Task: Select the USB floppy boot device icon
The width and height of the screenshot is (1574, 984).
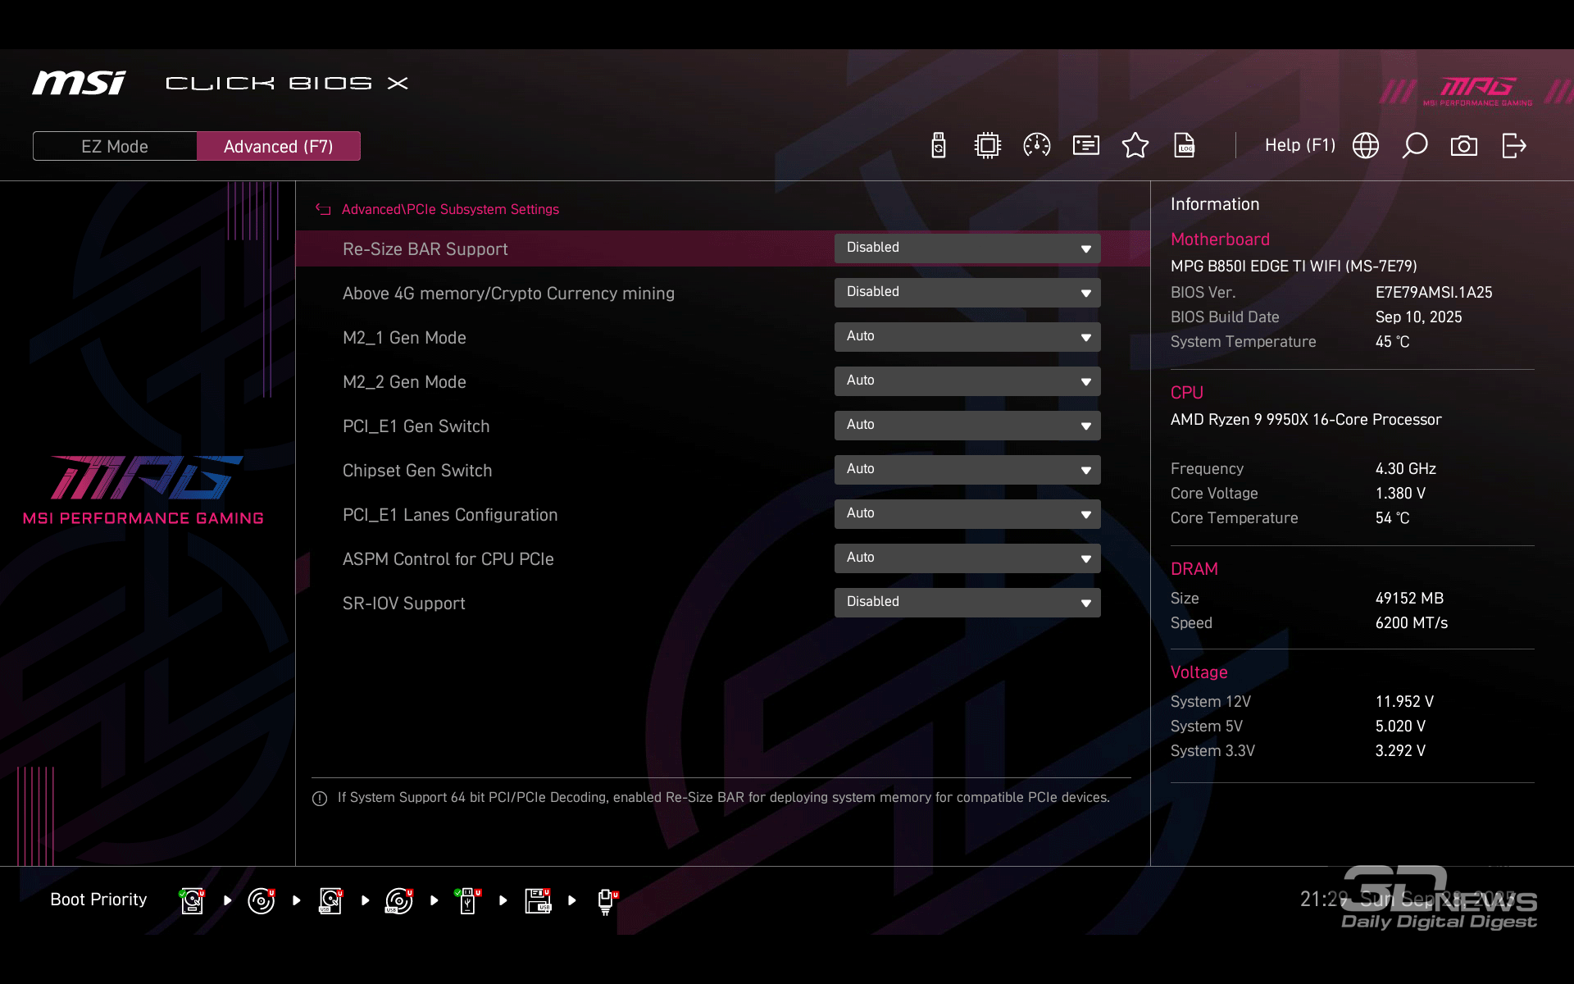Action: pyautogui.click(x=538, y=900)
